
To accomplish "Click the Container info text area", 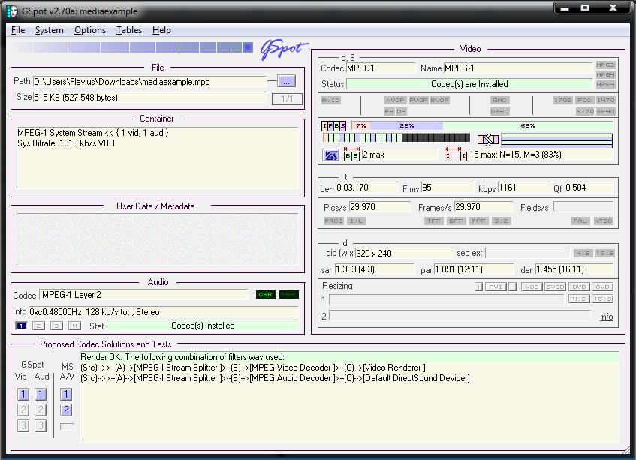I will tap(158, 158).
